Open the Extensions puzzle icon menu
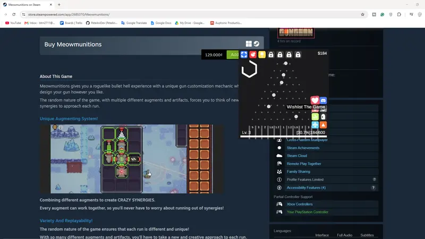The image size is (425, 239). pyautogui.click(x=399, y=14)
